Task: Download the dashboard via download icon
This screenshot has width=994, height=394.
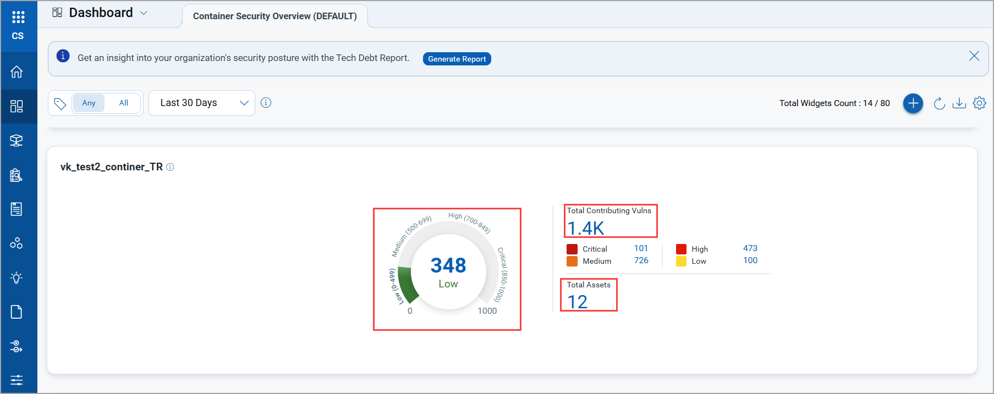Action: pos(959,103)
